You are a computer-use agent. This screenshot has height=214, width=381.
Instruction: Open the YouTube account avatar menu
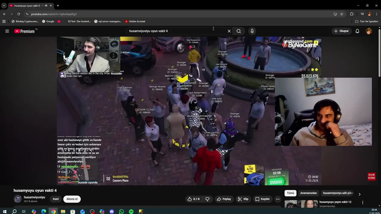369,31
